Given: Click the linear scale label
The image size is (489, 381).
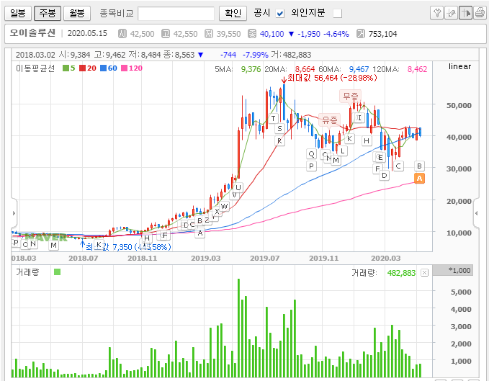Looking at the screenshot, I should [459, 66].
